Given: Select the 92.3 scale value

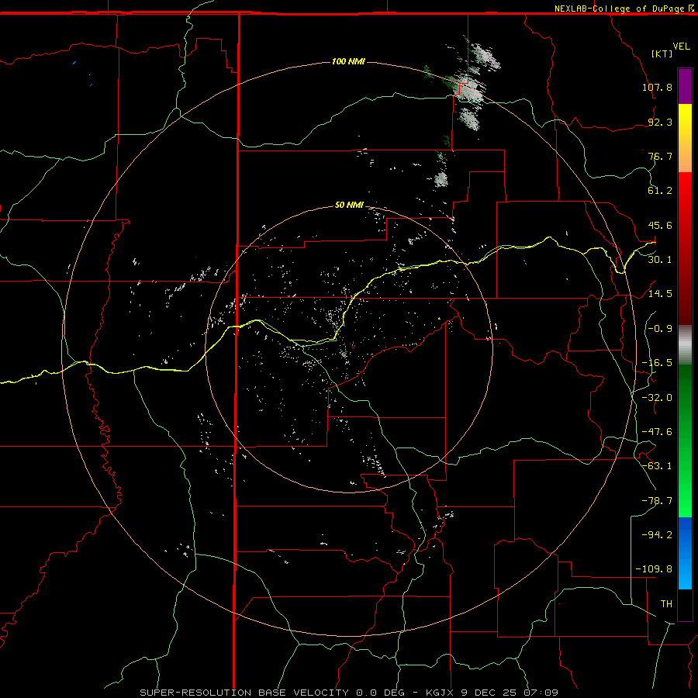Looking at the screenshot, I should point(660,122).
